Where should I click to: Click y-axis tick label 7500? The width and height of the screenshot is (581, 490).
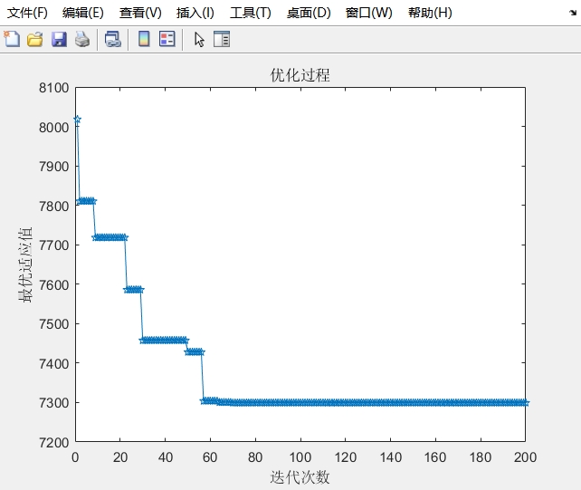click(54, 324)
